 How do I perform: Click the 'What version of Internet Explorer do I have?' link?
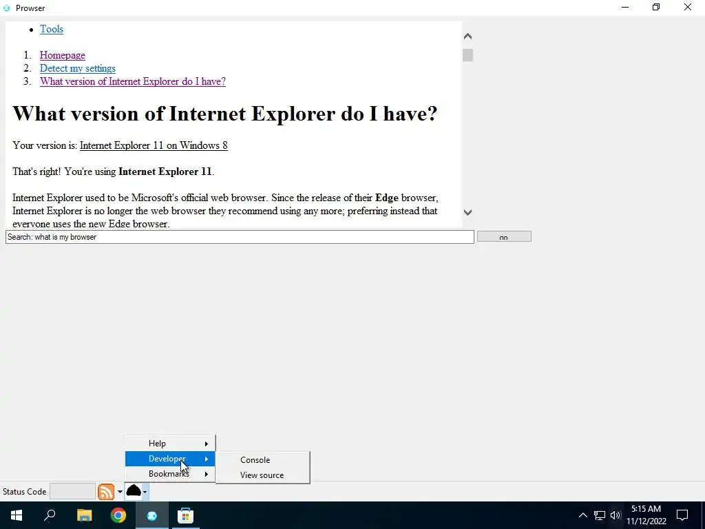click(x=133, y=81)
